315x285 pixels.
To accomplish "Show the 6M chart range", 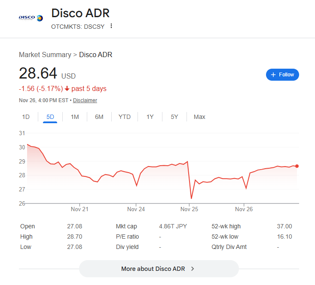I will pyautogui.click(x=99, y=117).
